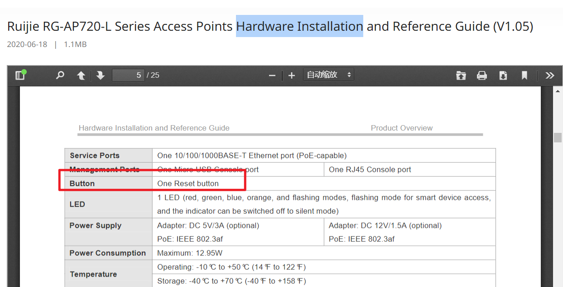Screen dimensions: 563x287
Task: Zoom in with the plus button
Action: click(x=292, y=75)
